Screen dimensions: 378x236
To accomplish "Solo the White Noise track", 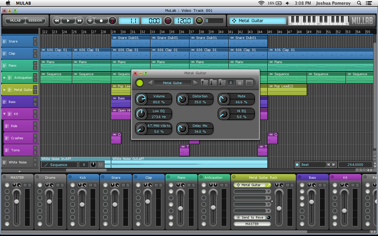I will [x=35, y=165].
